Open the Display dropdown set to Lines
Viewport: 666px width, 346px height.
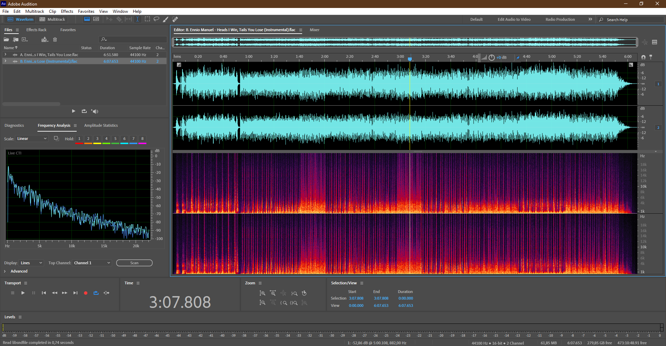pos(31,263)
